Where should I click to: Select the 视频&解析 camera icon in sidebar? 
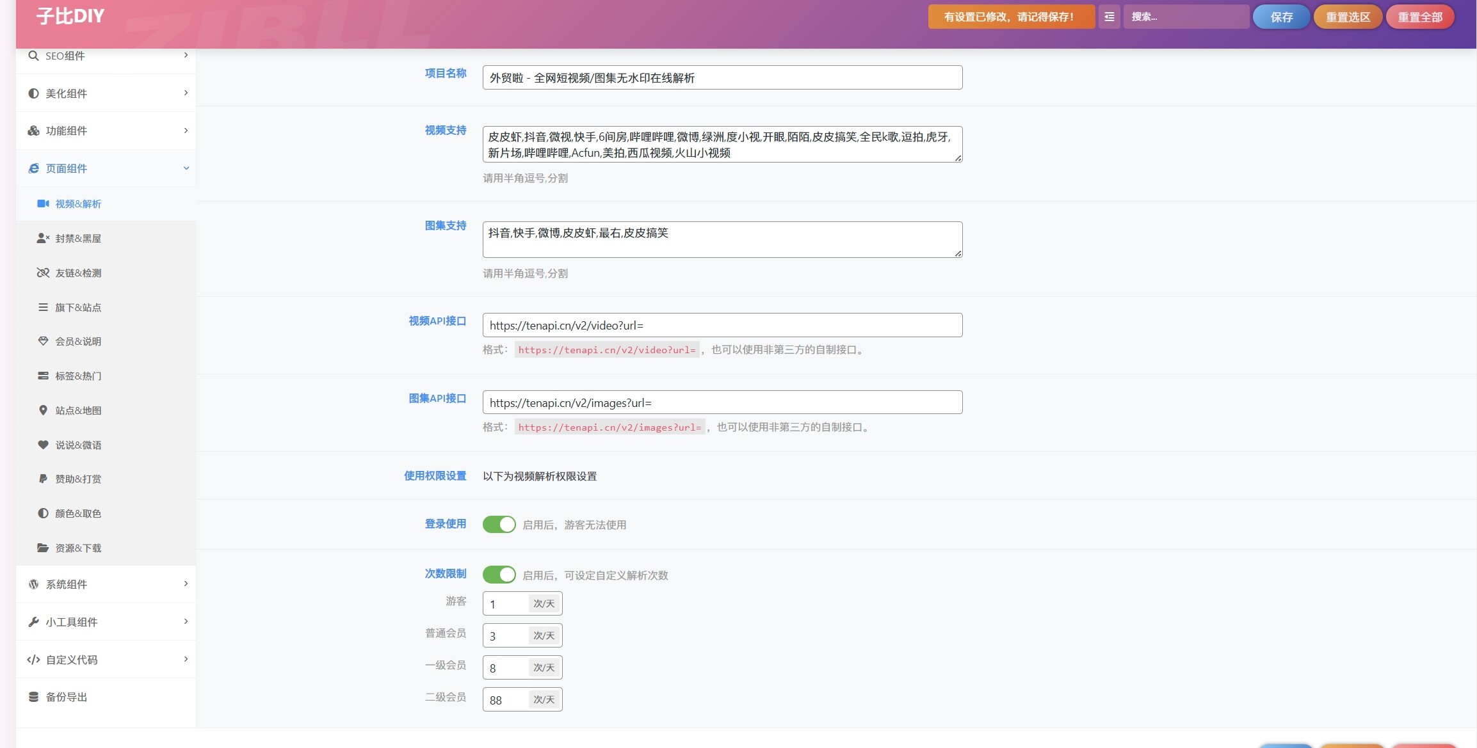tap(43, 203)
